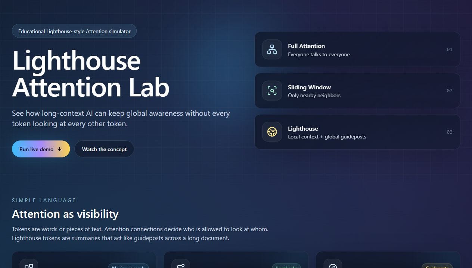Image resolution: width=472 pixels, height=268 pixels.
Task: Select the Lighthouse card title
Action: [x=303, y=129]
